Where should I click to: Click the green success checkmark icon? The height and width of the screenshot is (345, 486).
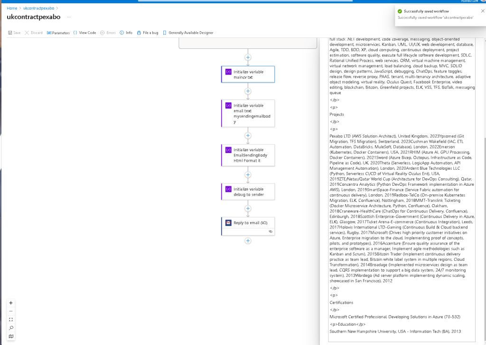(x=400, y=11)
